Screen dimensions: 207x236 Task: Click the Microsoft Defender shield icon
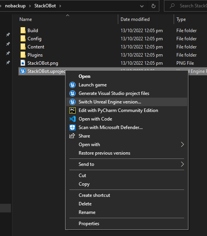(72, 127)
